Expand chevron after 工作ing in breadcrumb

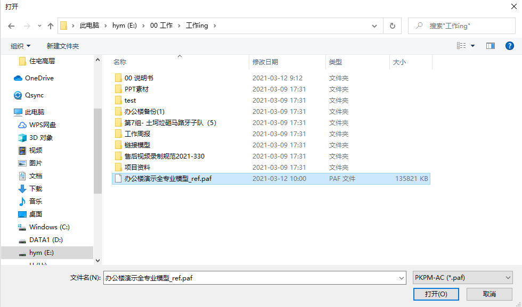click(215, 26)
